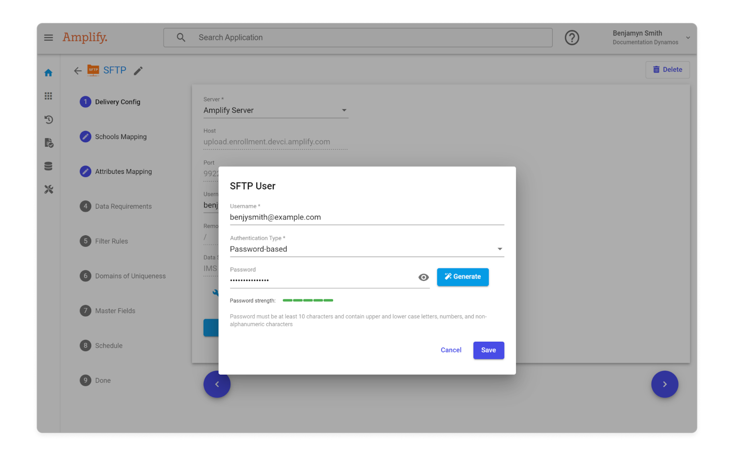This screenshot has width=734, height=456.
Task: Save the SFTP User settings
Action: tap(488, 350)
